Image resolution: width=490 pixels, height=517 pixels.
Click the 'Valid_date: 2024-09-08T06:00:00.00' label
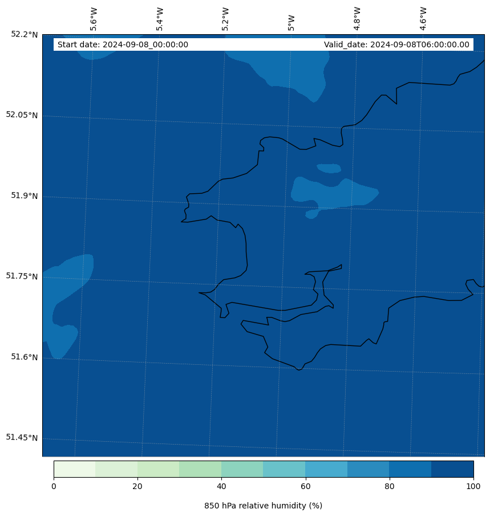[396, 44]
